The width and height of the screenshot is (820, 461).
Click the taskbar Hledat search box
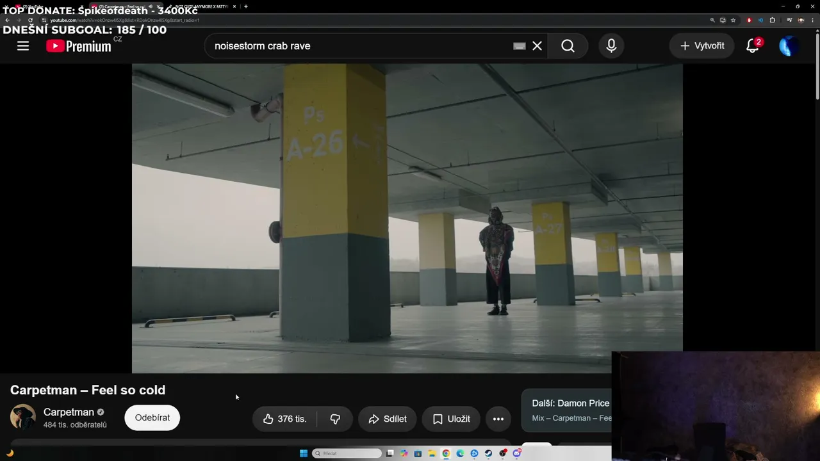[x=347, y=453]
